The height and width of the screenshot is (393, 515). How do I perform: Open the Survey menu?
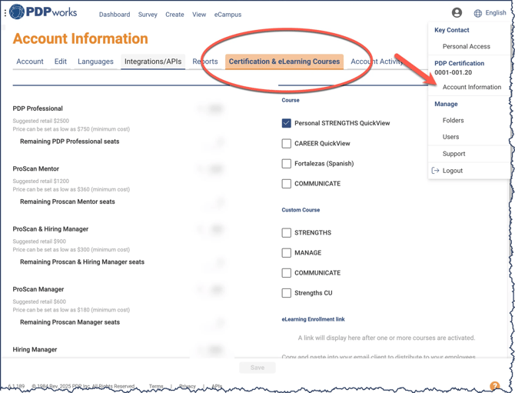148,15
